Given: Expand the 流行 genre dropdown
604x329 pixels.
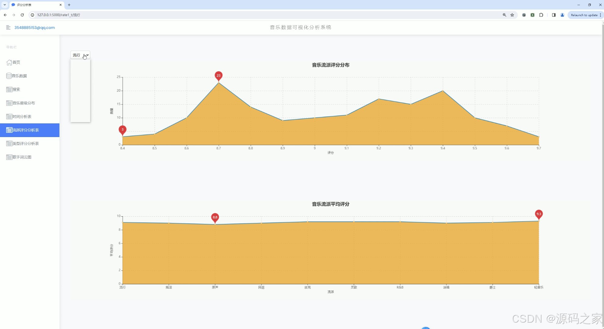Looking at the screenshot, I should click(x=80, y=55).
